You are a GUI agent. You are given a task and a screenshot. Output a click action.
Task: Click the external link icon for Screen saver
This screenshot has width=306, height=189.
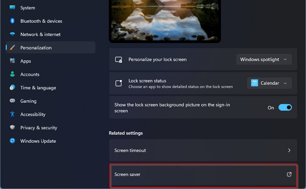289,174
